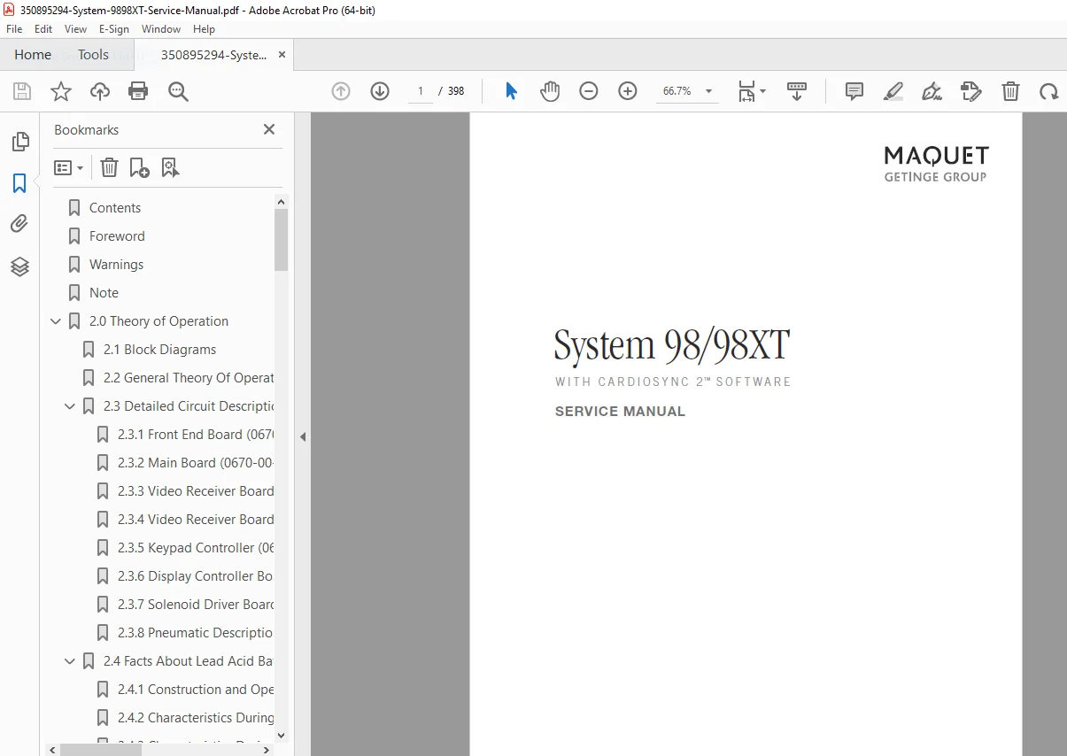Image resolution: width=1067 pixels, height=756 pixels.
Task: Click the Save file icon
Action: pos(22,91)
